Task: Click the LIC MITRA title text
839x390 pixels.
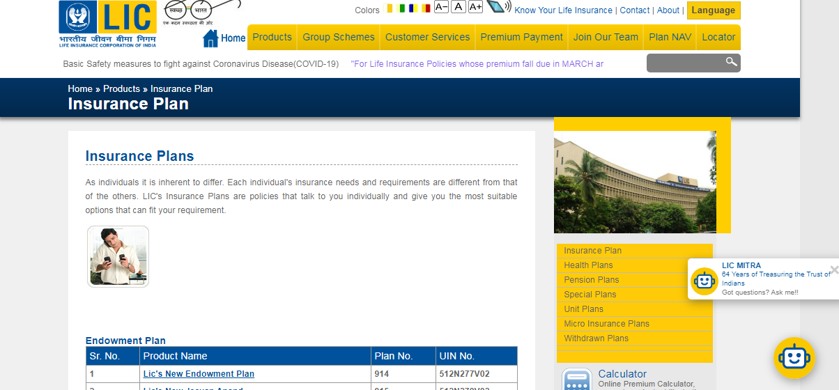Action: point(741,265)
